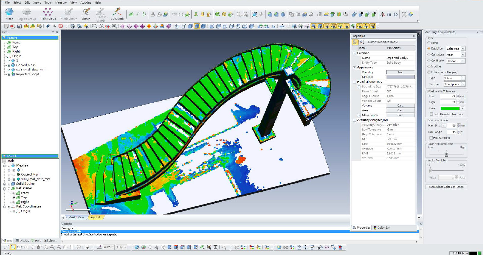Open the Region Group tool
The image size is (483, 255).
(26, 12)
